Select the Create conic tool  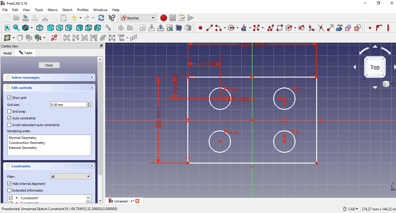point(244,28)
